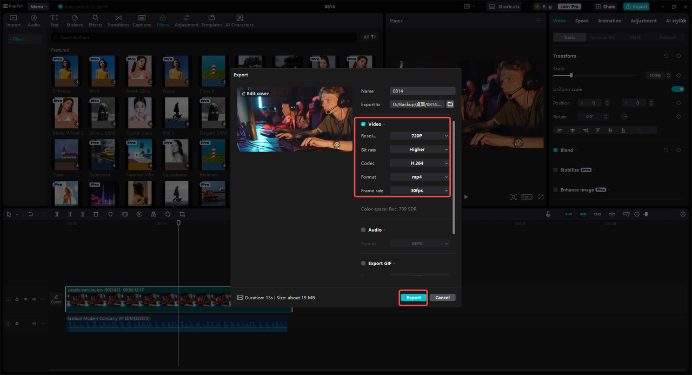Open the Menu dropdown in title bar

(39, 6)
